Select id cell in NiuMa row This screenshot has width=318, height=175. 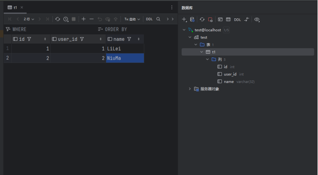coord(31,58)
